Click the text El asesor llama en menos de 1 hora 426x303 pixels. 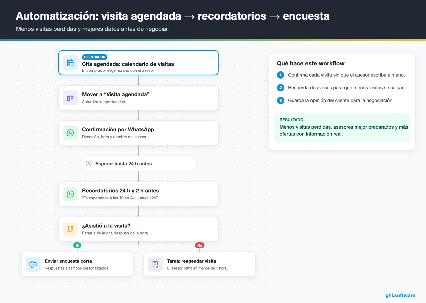(197, 268)
